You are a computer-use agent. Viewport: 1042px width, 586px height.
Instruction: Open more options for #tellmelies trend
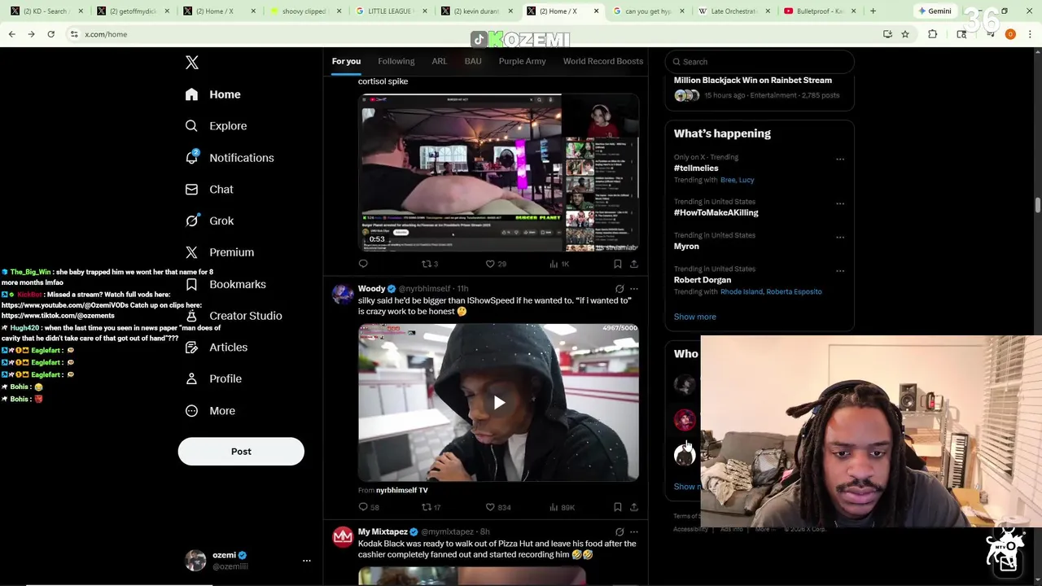tap(840, 160)
